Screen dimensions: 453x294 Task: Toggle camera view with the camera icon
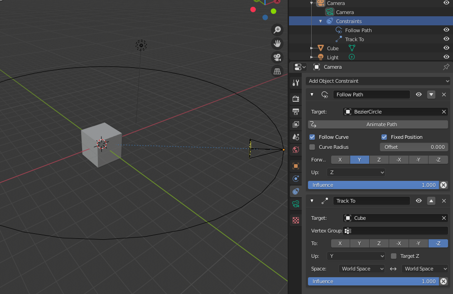(277, 57)
